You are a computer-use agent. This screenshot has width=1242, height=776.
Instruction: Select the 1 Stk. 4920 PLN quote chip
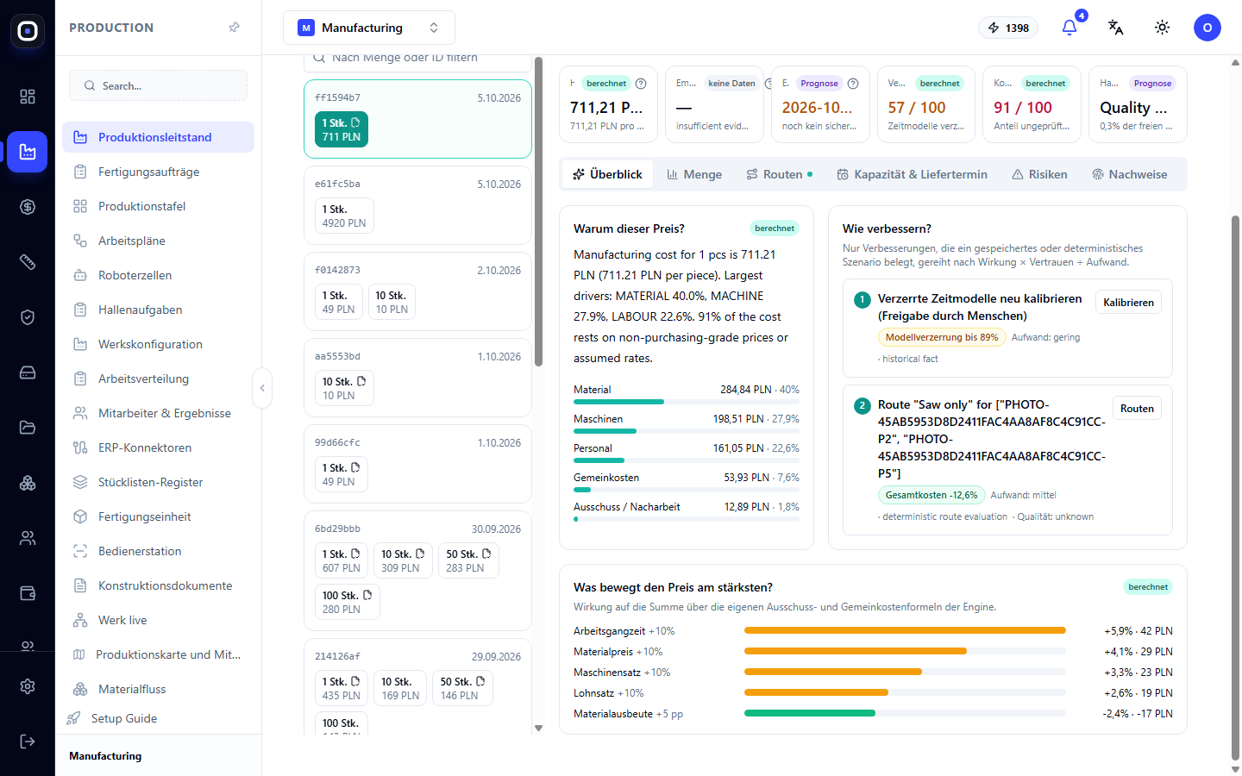click(x=344, y=216)
